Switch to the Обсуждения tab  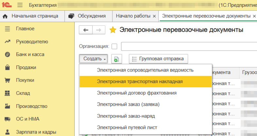(x=91, y=16)
